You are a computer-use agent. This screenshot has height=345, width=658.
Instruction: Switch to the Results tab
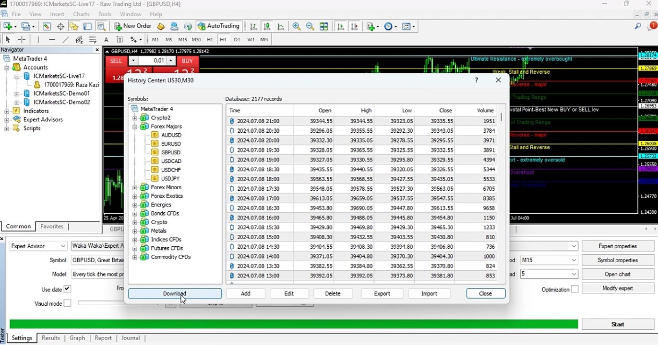[51, 338]
